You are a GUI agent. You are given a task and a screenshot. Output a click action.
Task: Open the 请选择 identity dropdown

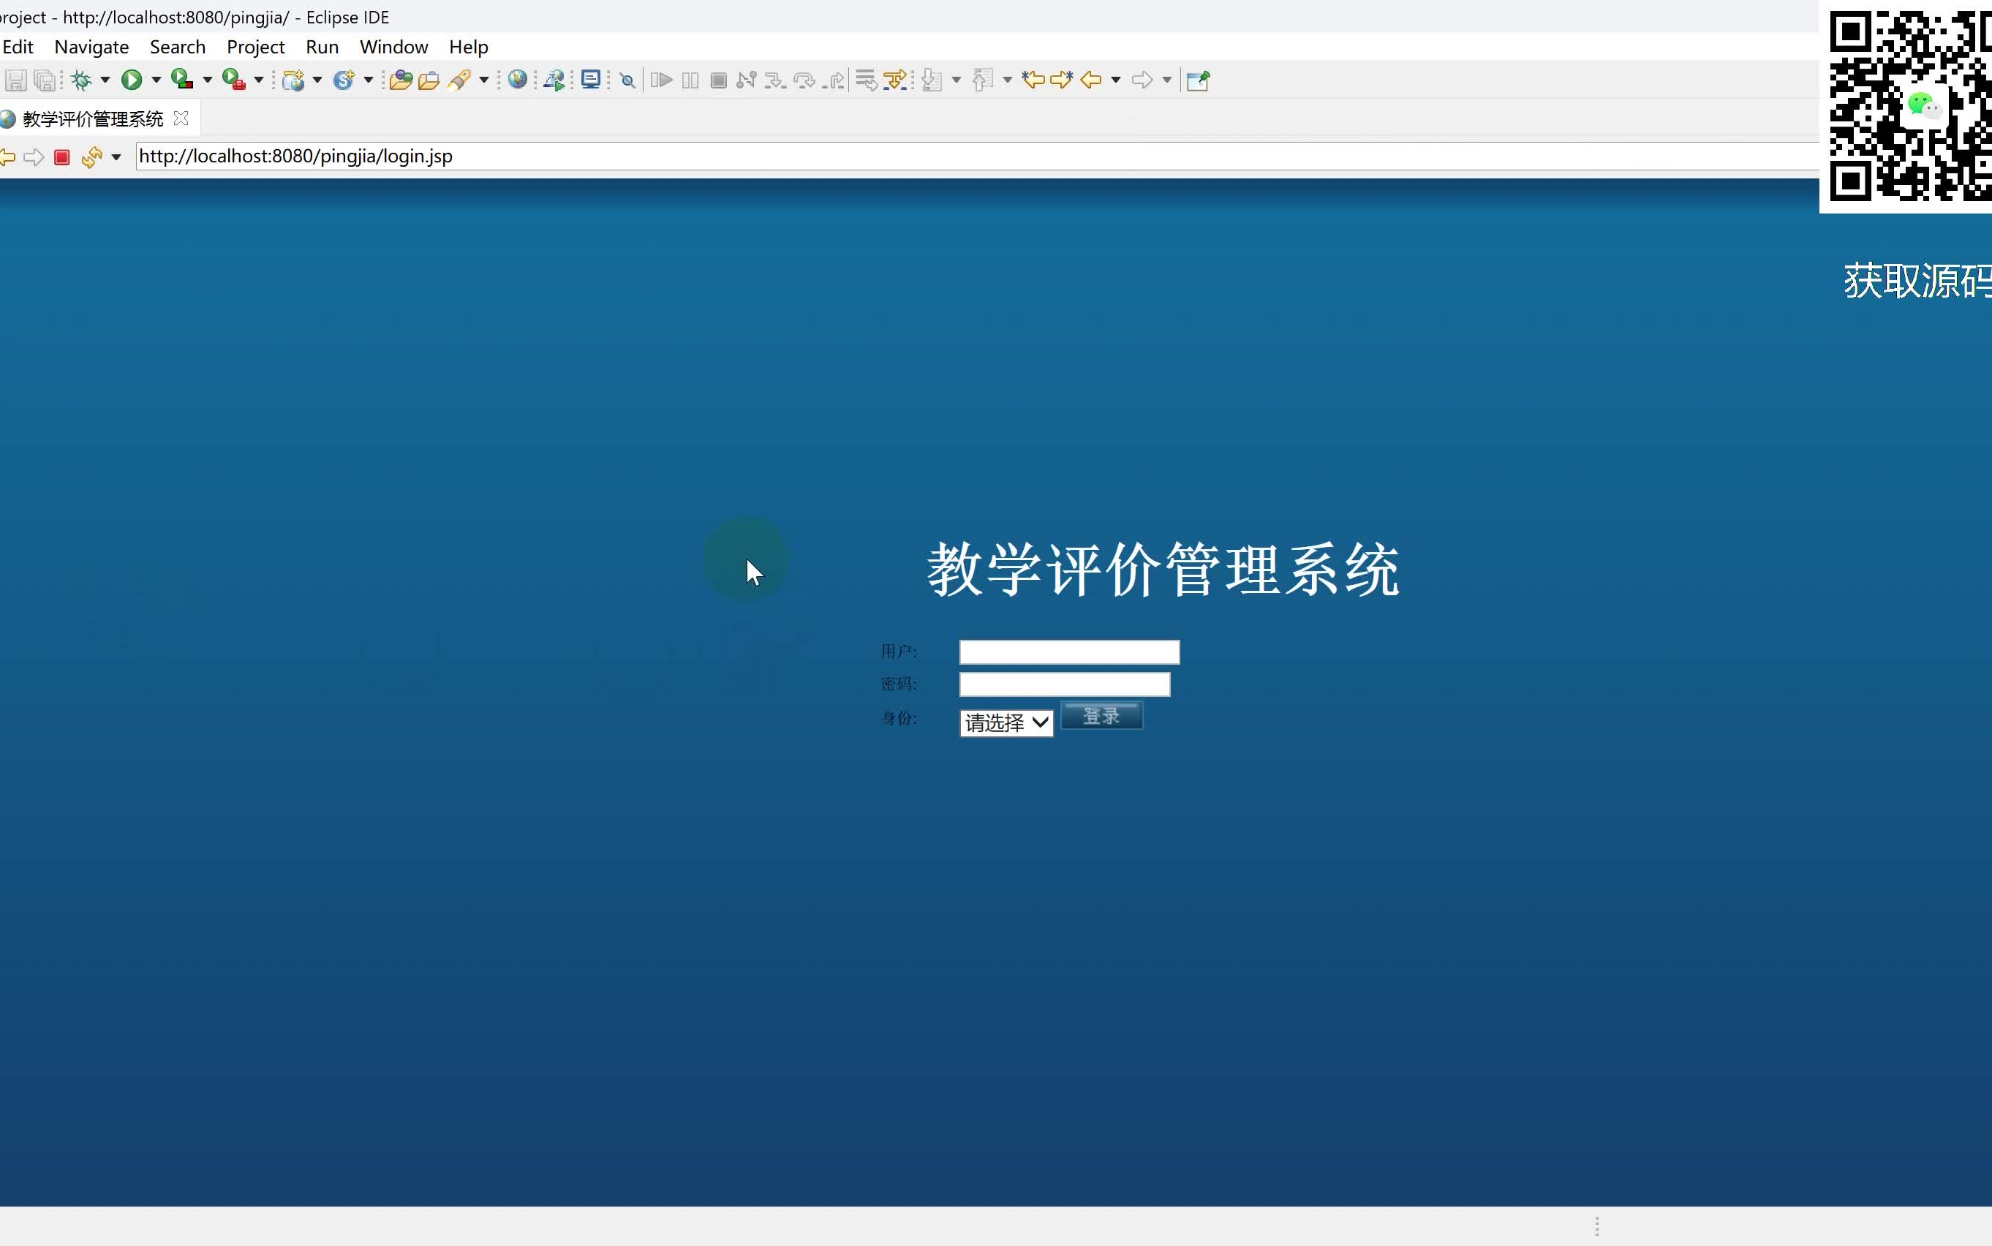(x=1006, y=721)
